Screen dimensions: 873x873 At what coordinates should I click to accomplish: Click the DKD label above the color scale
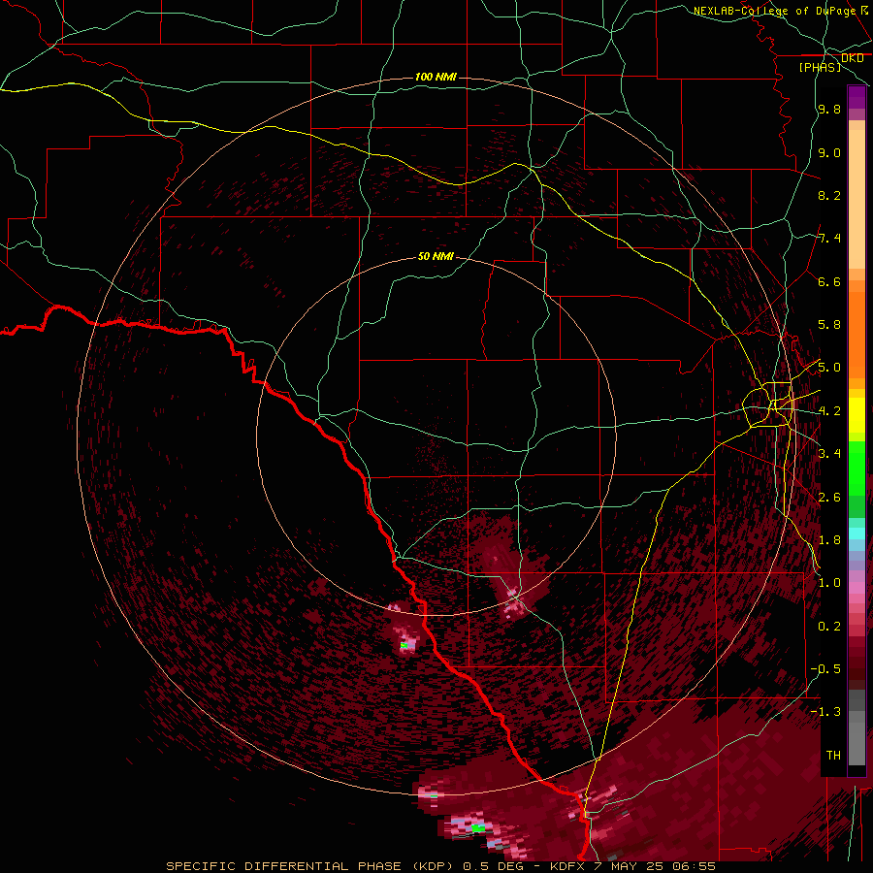853,58
